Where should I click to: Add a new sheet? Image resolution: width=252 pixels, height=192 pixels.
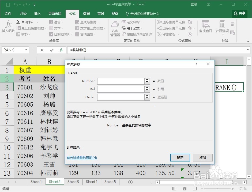(x=130, y=182)
